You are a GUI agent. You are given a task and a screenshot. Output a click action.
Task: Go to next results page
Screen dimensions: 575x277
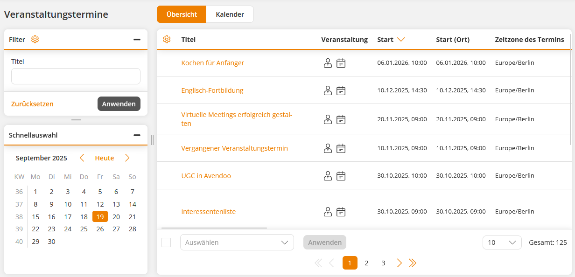399,263
